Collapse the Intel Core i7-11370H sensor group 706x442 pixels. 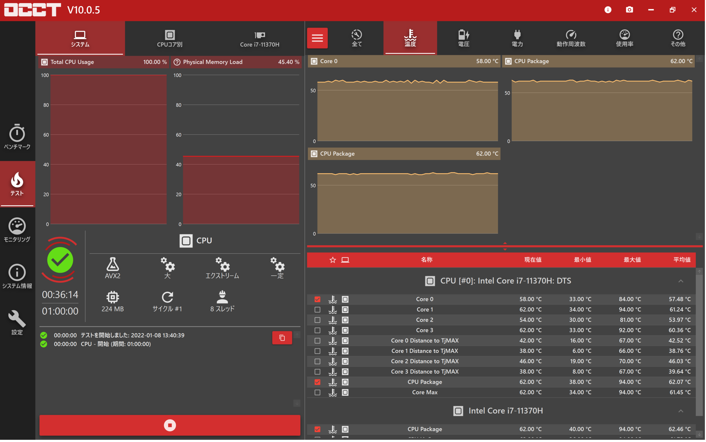click(x=681, y=412)
